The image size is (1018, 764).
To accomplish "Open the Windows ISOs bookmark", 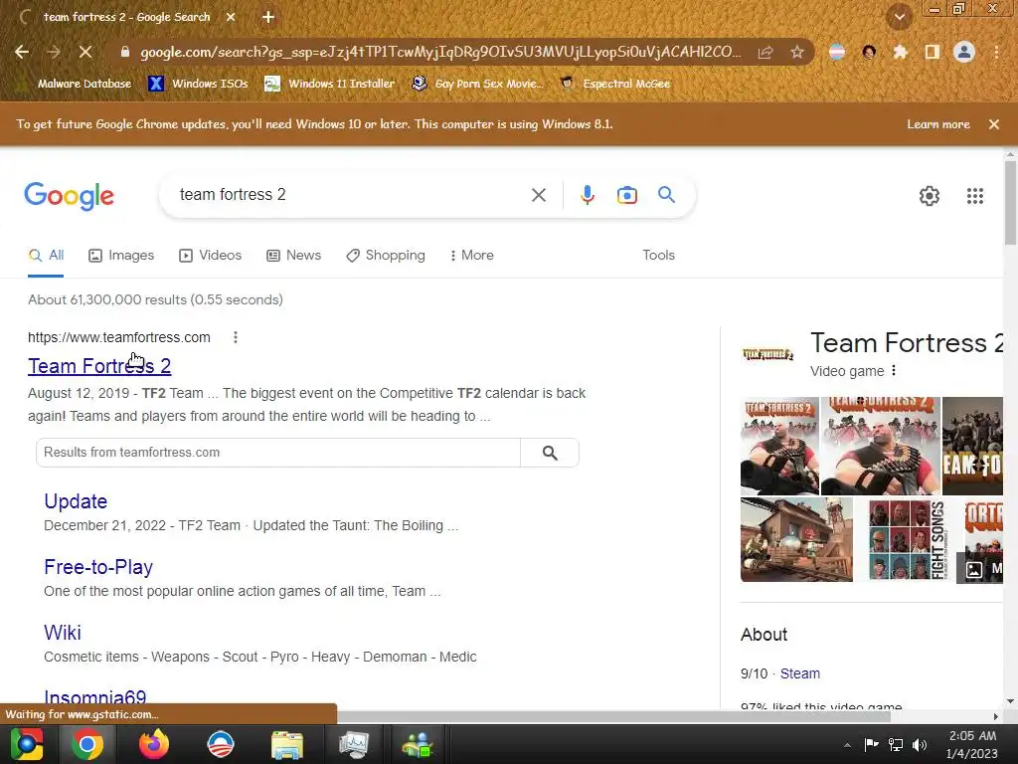I will click(199, 84).
